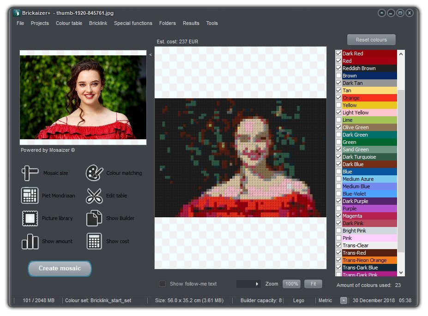The height and width of the screenshot is (316, 428).
Task: Open the Bricklink menu
Action: pos(98,23)
